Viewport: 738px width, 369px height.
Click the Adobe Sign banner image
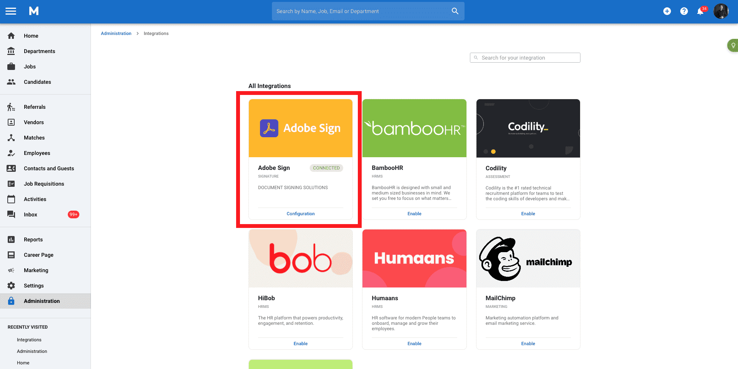point(300,128)
